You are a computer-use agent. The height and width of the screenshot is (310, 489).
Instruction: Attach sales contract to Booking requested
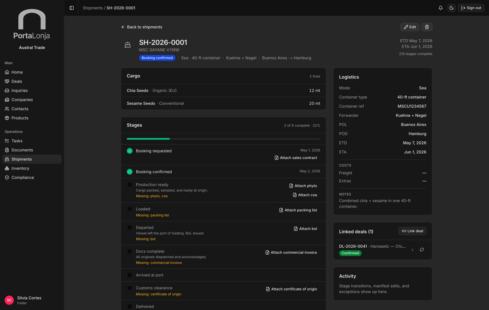coord(296,158)
